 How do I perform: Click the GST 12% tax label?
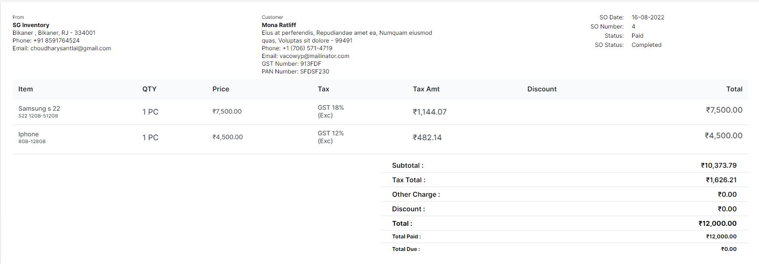331,133
